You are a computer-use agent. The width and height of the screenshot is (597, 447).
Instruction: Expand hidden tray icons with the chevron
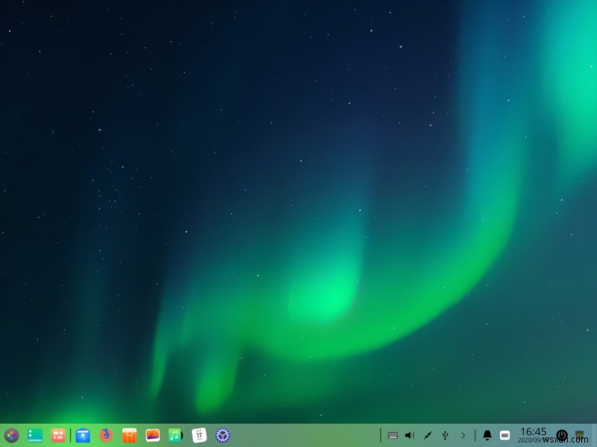[x=463, y=435]
